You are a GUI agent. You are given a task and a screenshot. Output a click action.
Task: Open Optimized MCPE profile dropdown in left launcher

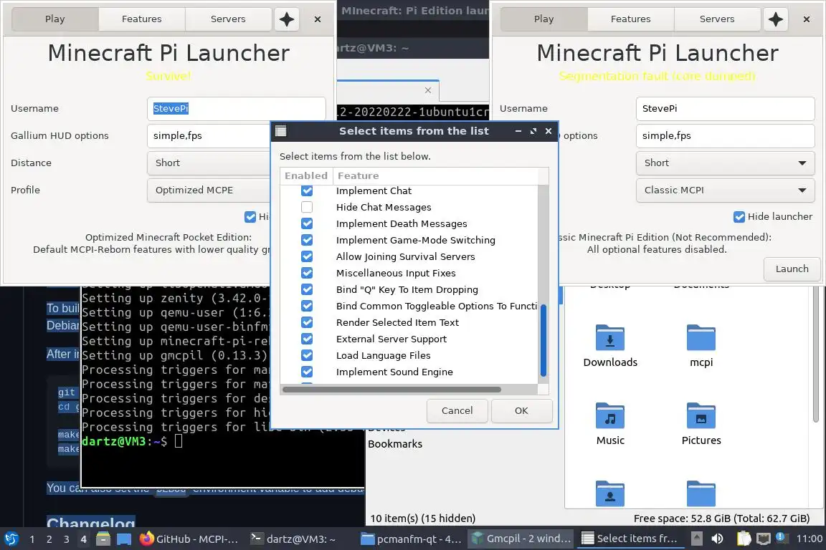[209, 190]
